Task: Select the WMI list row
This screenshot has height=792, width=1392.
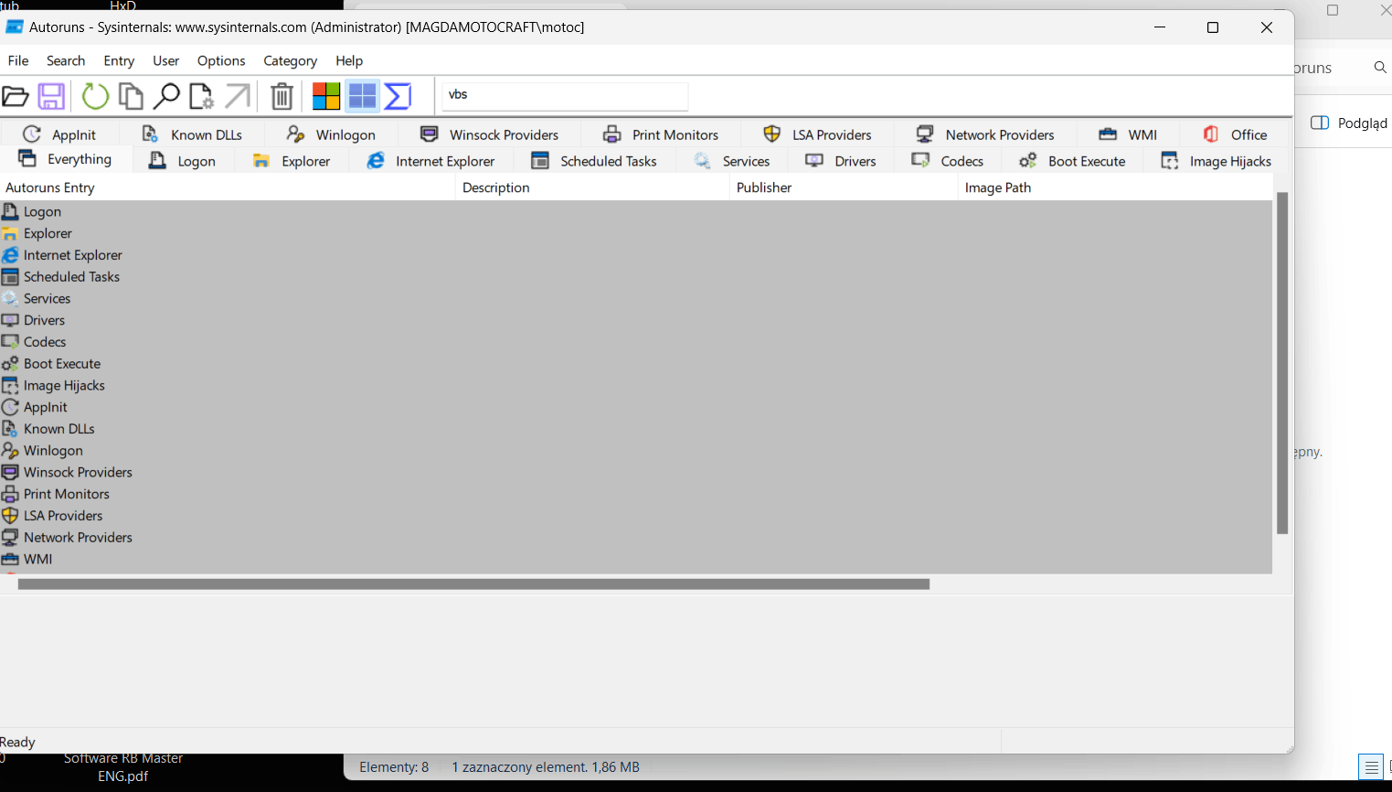Action: (x=636, y=559)
